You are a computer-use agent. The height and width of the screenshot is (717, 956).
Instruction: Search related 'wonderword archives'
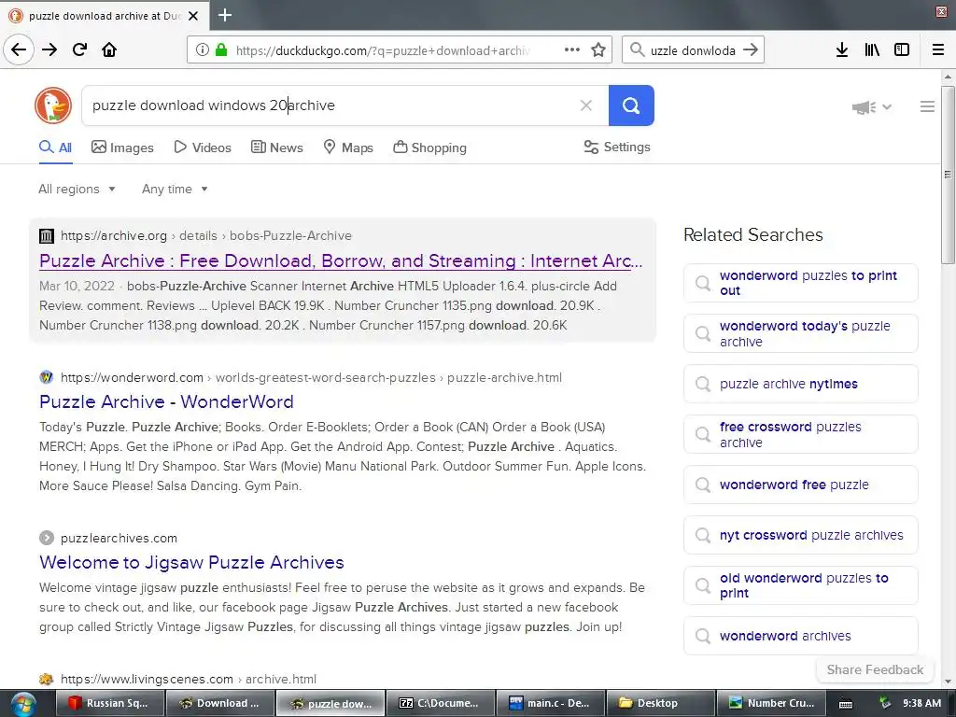point(800,636)
